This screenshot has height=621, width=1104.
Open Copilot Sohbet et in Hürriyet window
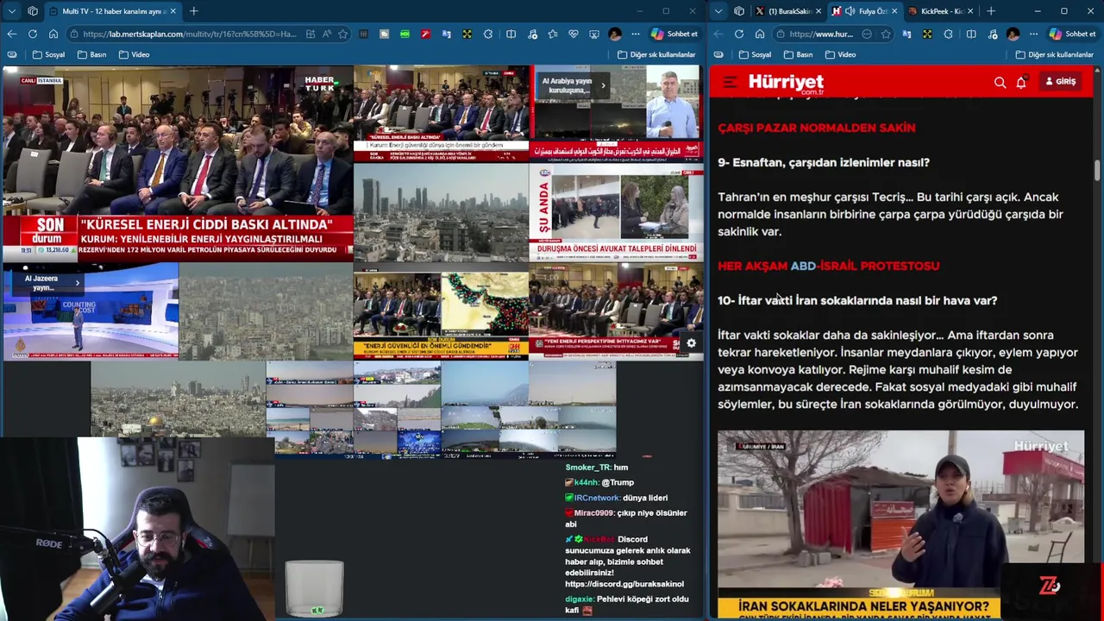pos(1072,34)
